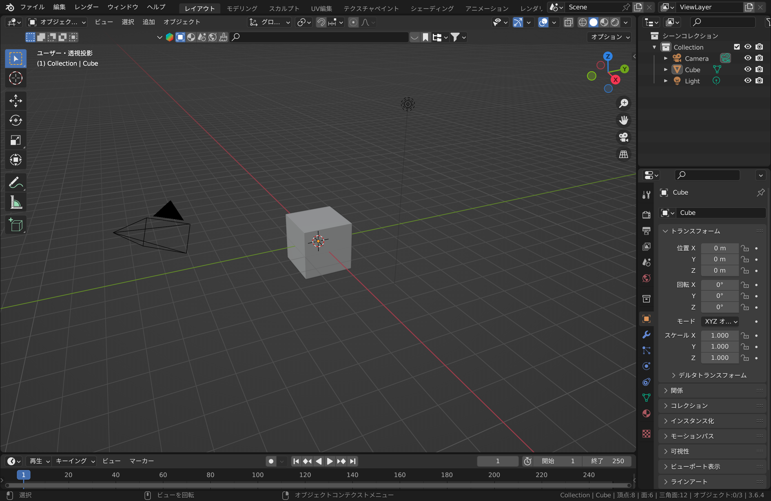Click the Scale X value slider
Screen dimensions: 771x501
pos(719,335)
